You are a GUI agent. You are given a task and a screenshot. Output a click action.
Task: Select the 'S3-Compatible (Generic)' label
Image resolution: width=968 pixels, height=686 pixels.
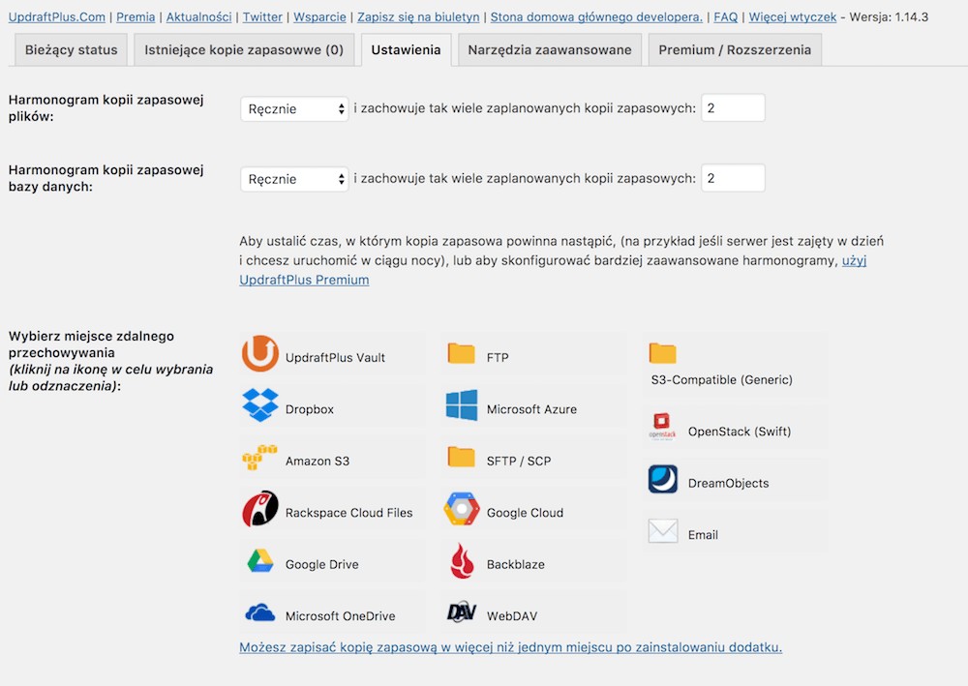point(722,380)
